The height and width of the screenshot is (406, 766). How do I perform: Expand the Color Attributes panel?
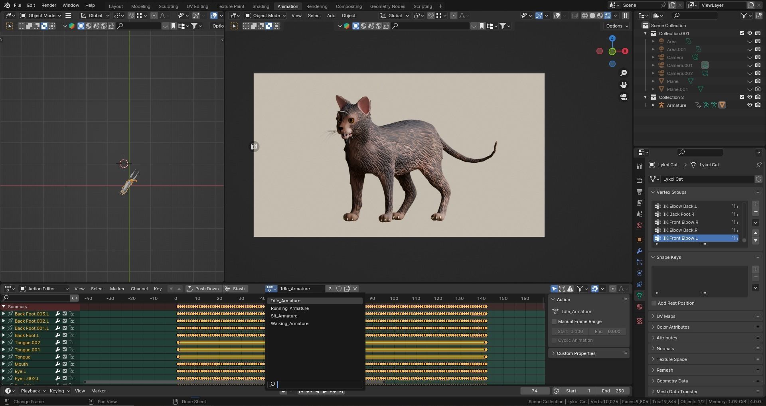tap(673, 327)
